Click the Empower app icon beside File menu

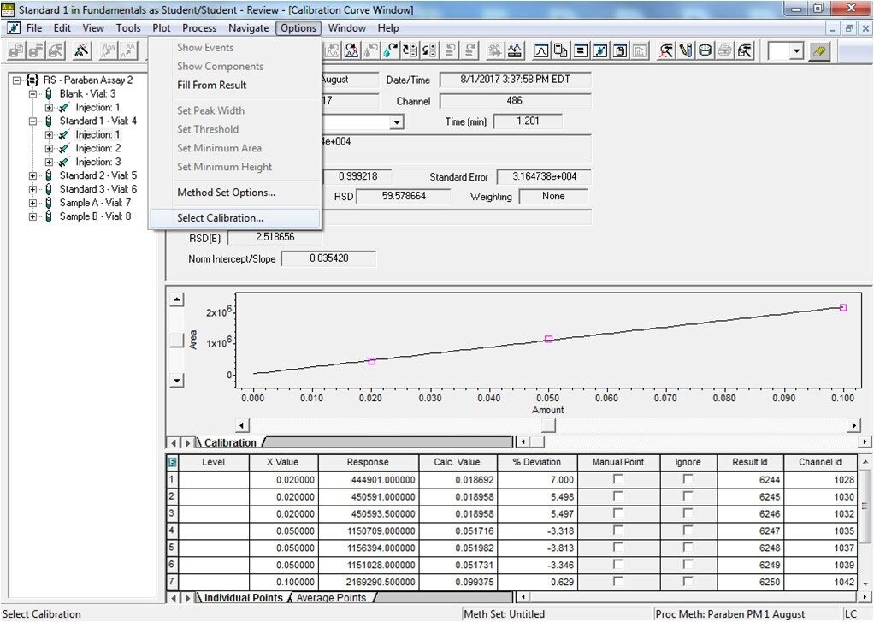click(x=14, y=28)
